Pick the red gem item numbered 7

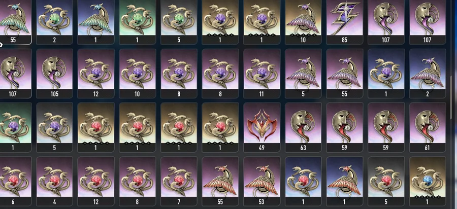click(x=179, y=181)
